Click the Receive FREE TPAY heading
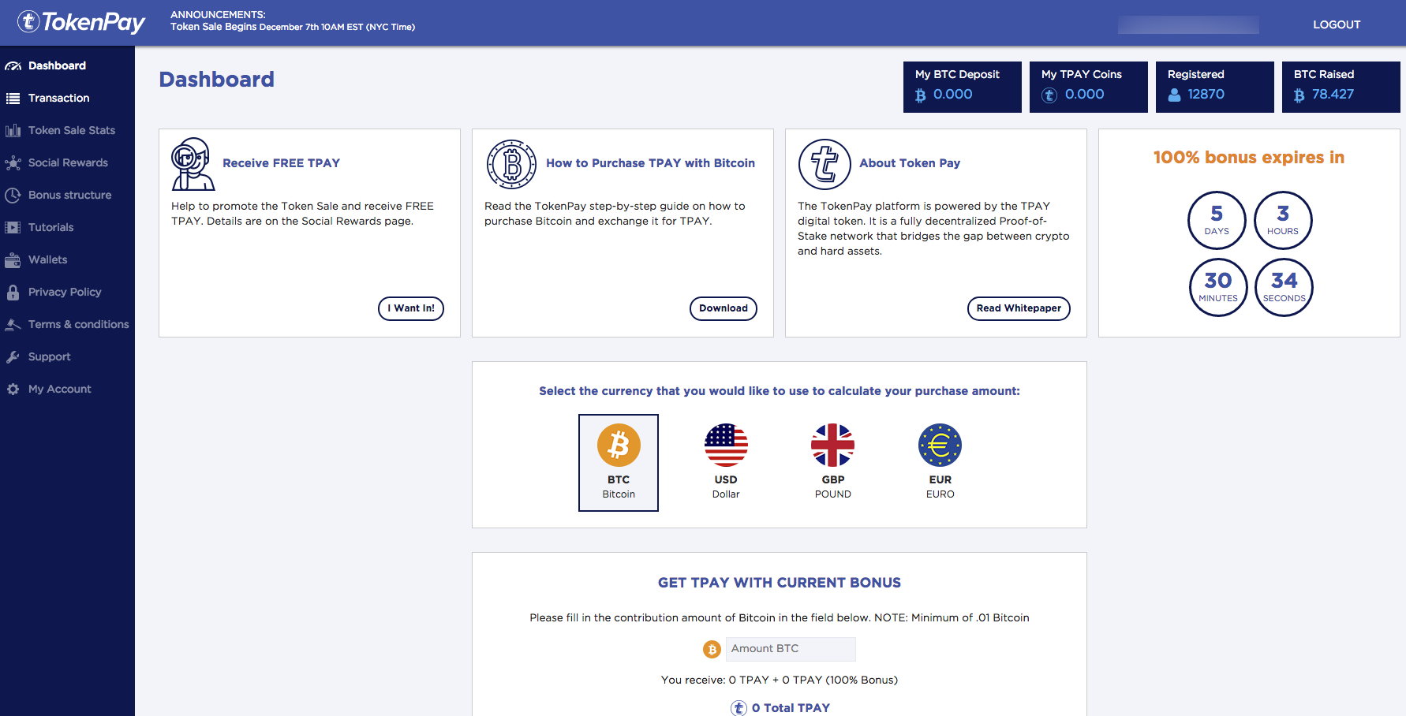The image size is (1406, 716). (x=282, y=163)
